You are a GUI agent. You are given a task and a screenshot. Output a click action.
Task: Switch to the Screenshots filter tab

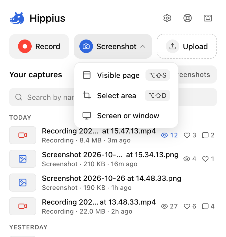pos(197,74)
